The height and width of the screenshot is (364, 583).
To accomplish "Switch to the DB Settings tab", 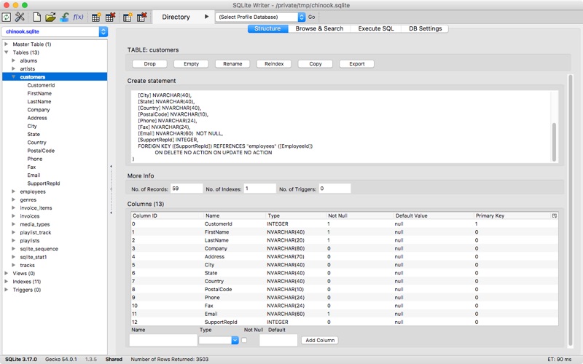I will [425, 28].
